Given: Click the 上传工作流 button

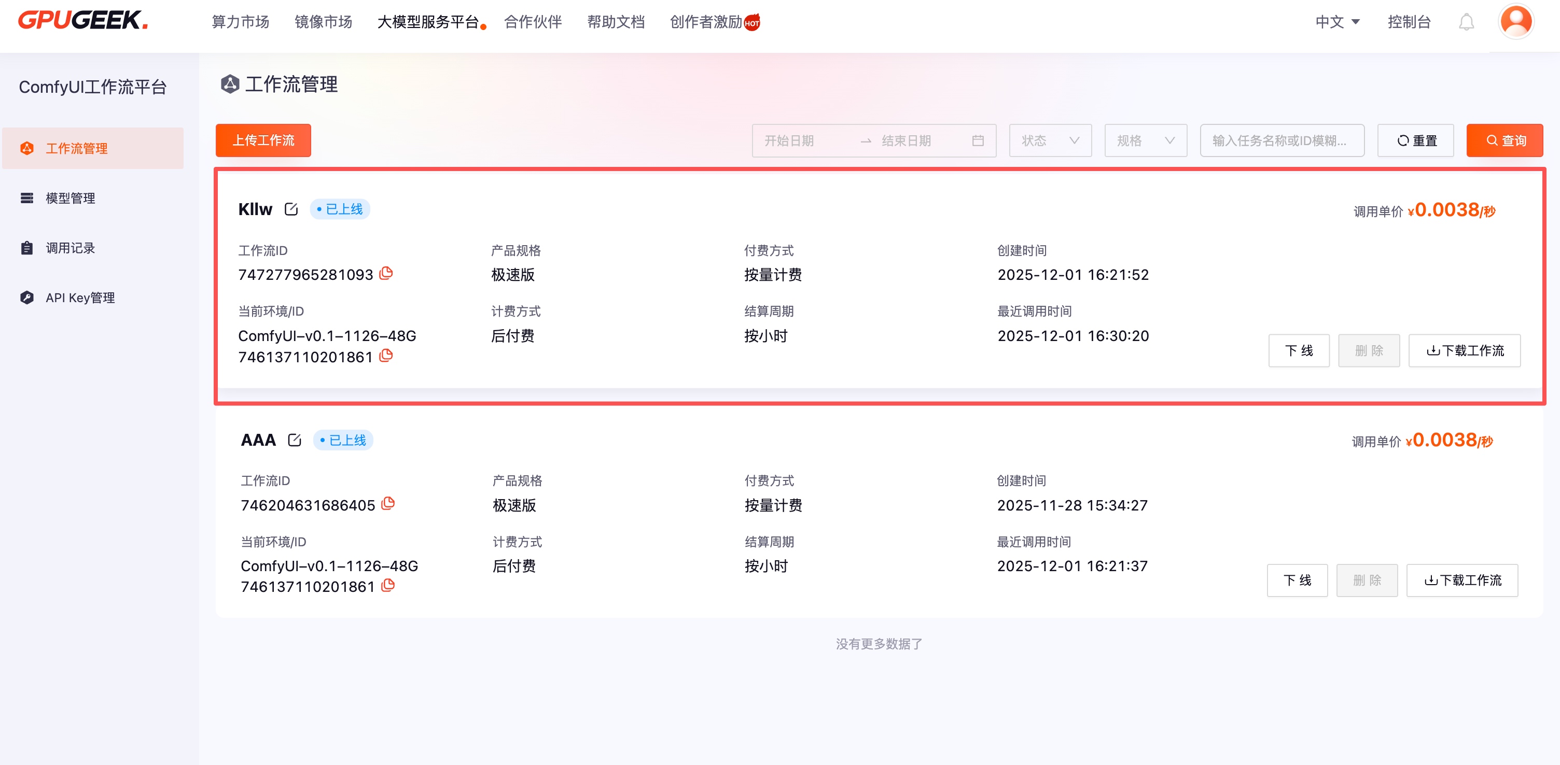Looking at the screenshot, I should (263, 140).
